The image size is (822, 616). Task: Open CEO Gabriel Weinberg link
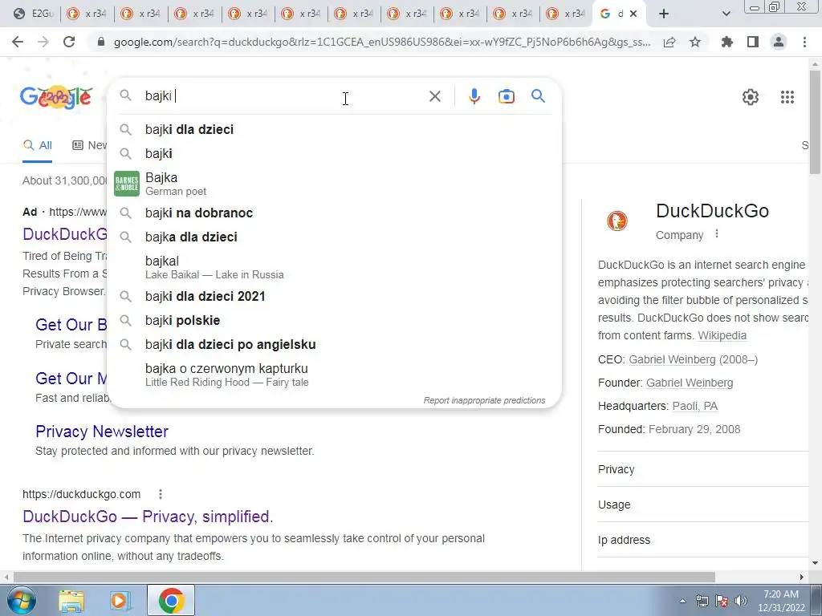point(672,359)
